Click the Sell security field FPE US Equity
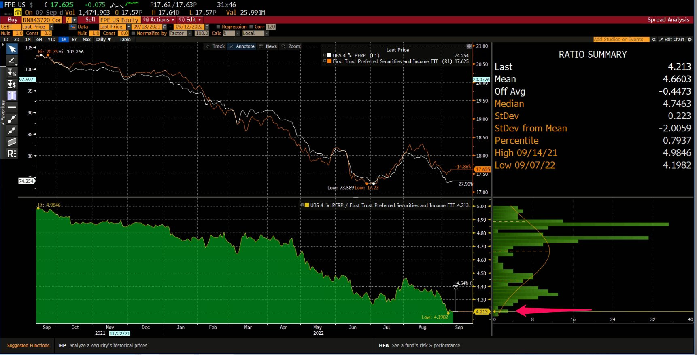697x355 pixels. 120,20
